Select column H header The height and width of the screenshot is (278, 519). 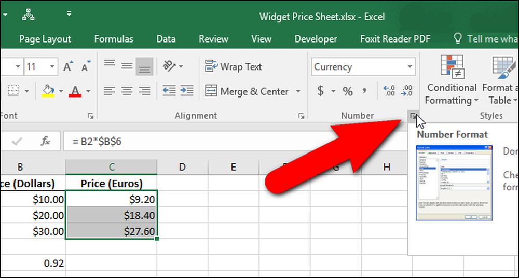(x=387, y=167)
